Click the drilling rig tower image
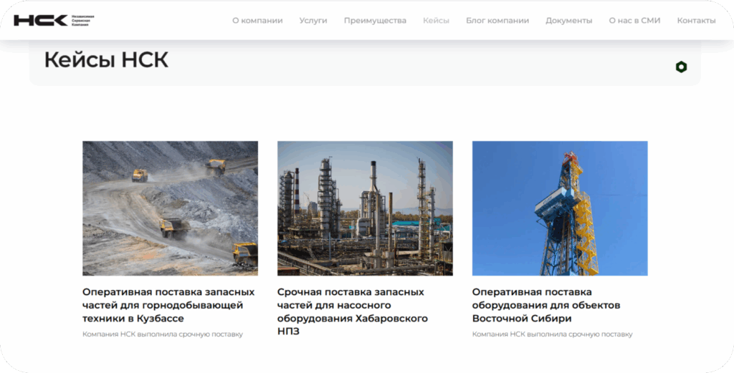The width and height of the screenshot is (734, 373). (560, 208)
